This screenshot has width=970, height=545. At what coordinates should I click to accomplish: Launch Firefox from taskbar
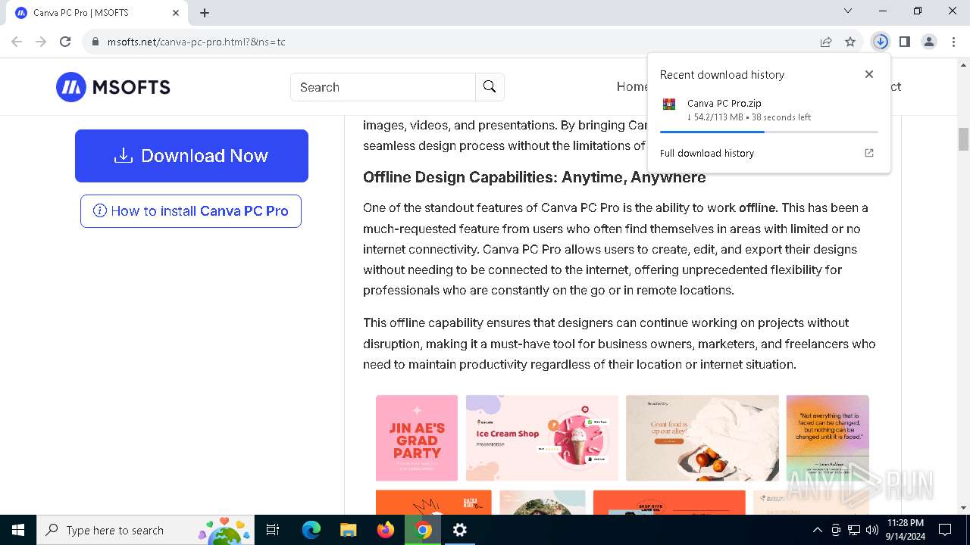point(386,530)
